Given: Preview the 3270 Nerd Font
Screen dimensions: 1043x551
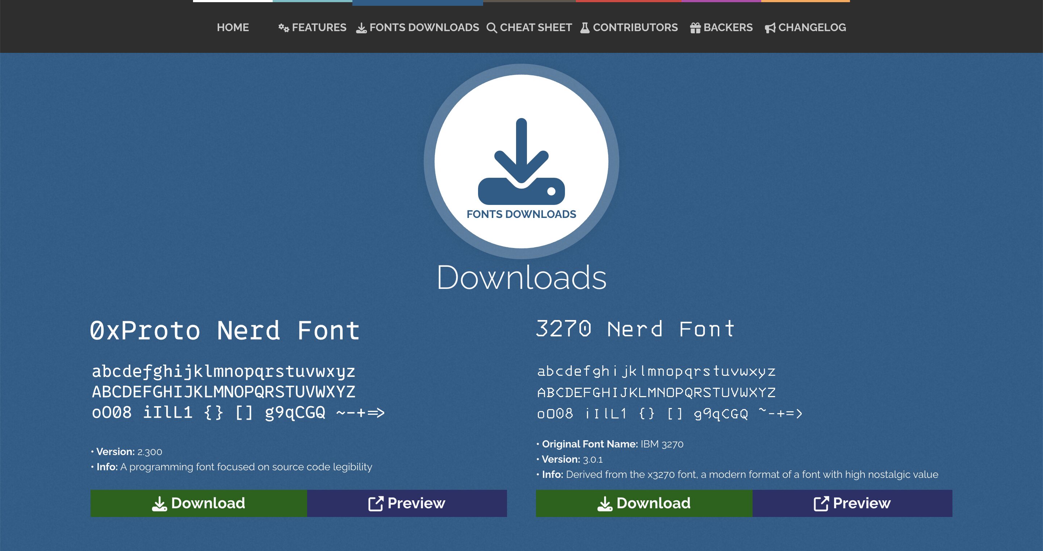Looking at the screenshot, I should [852, 503].
